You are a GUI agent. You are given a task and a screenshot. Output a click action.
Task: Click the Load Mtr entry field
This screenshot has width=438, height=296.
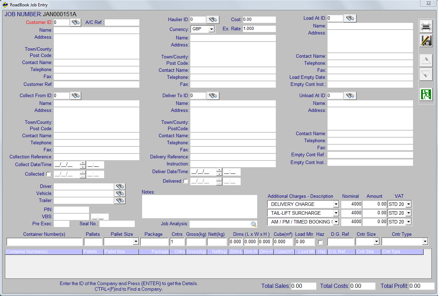coord(305,242)
